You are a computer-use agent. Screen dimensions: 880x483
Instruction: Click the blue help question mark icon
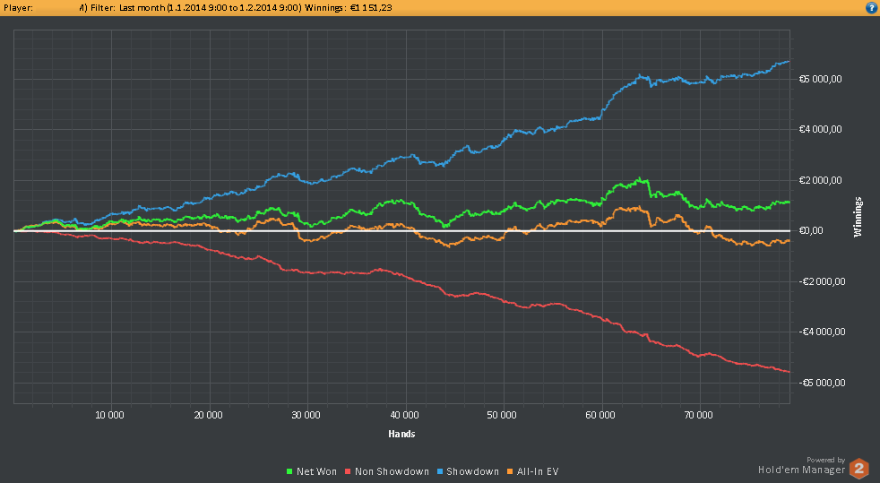pos(870,7)
